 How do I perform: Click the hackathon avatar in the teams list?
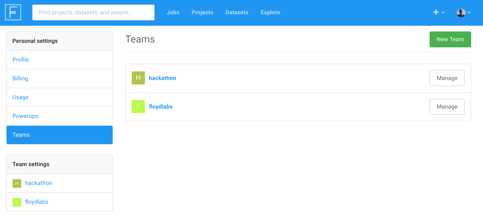pyautogui.click(x=138, y=78)
